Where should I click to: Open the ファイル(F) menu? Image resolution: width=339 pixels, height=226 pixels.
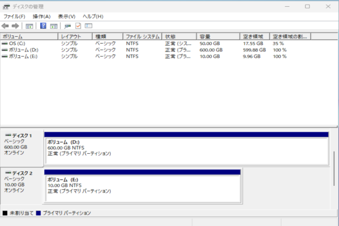(15, 16)
